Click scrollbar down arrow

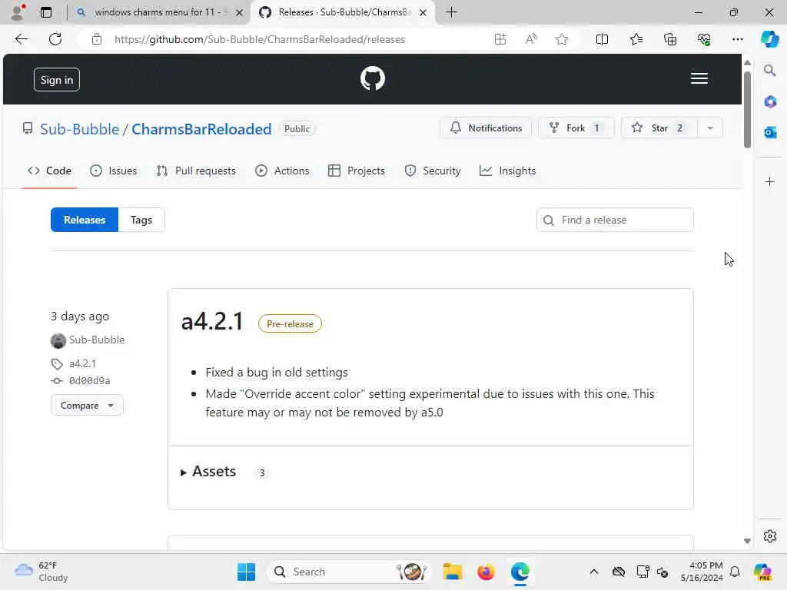tap(747, 541)
